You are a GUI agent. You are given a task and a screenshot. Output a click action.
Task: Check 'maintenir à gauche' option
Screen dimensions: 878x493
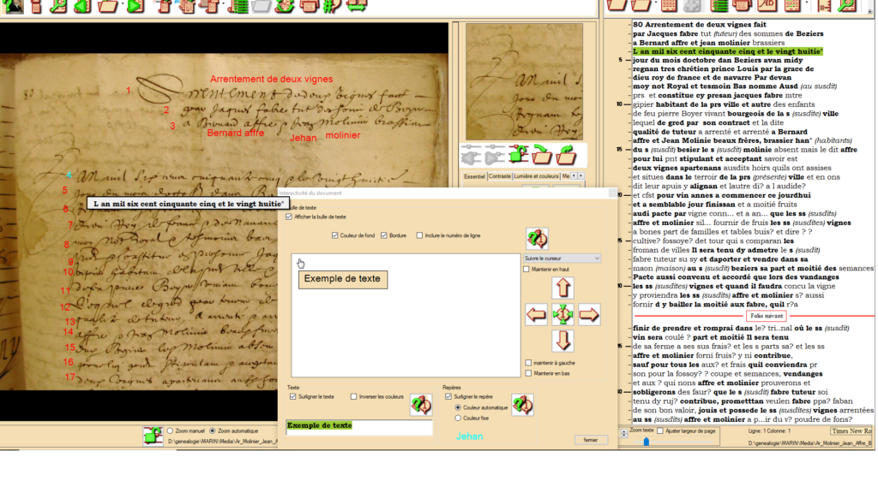point(528,363)
